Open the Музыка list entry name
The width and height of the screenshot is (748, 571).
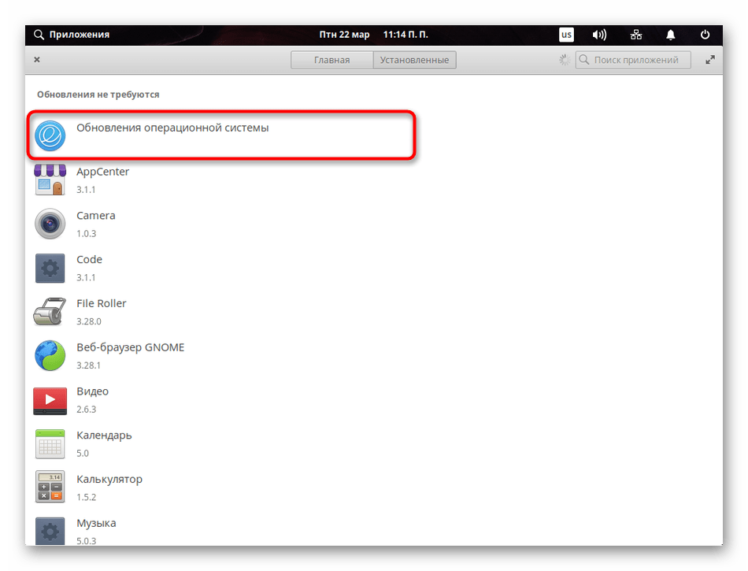tap(96, 523)
